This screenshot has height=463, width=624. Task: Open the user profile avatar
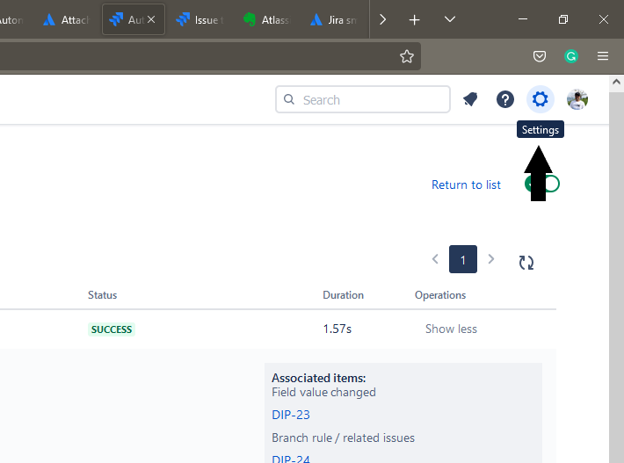(577, 99)
